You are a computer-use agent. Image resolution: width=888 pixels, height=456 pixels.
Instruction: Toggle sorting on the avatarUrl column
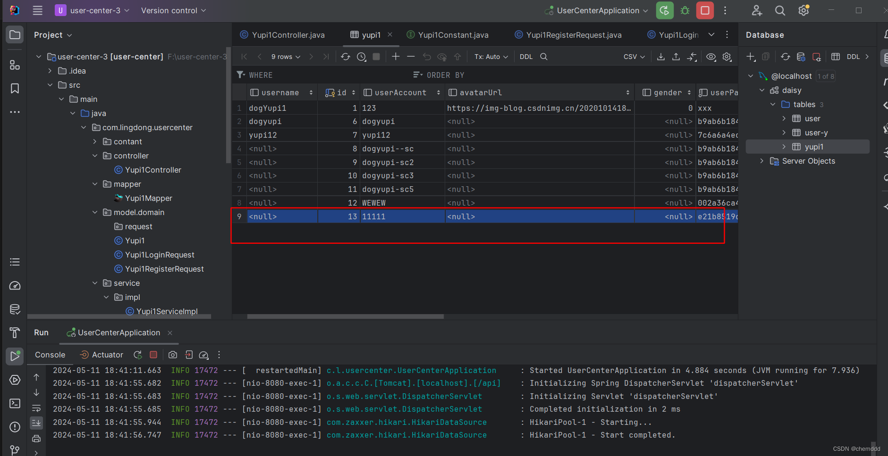627,93
